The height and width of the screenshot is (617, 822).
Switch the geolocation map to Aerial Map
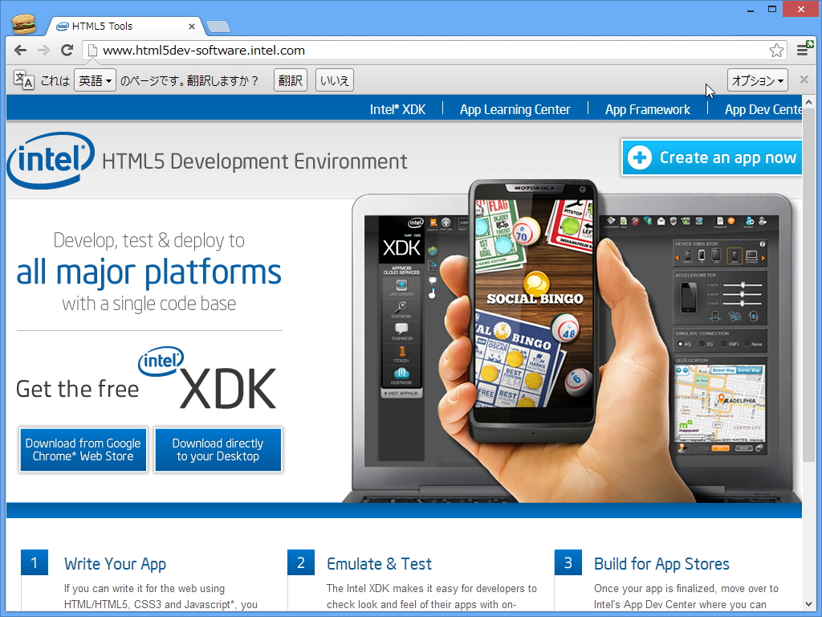[x=749, y=370]
